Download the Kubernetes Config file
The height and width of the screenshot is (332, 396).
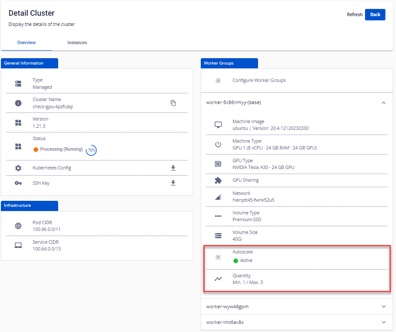tap(173, 168)
